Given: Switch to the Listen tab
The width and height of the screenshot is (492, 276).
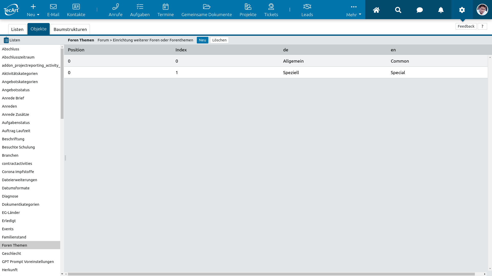Looking at the screenshot, I should [17, 29].
